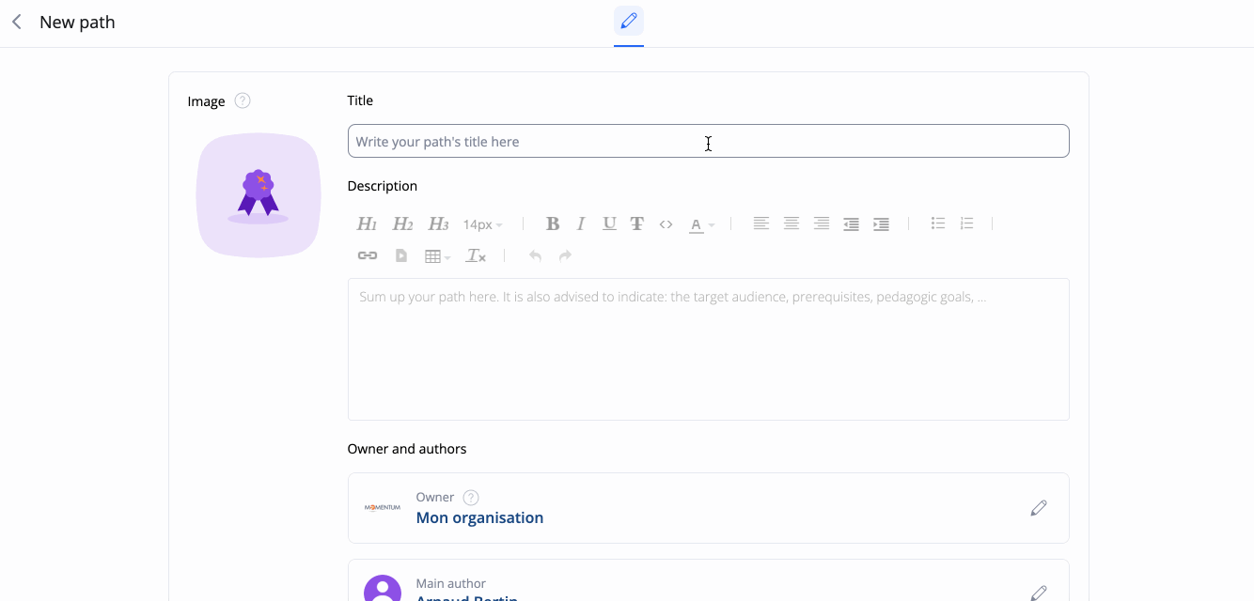1254x601 pixels.
Task: Apply Heading 3 format
Action: tap(438, 223)
